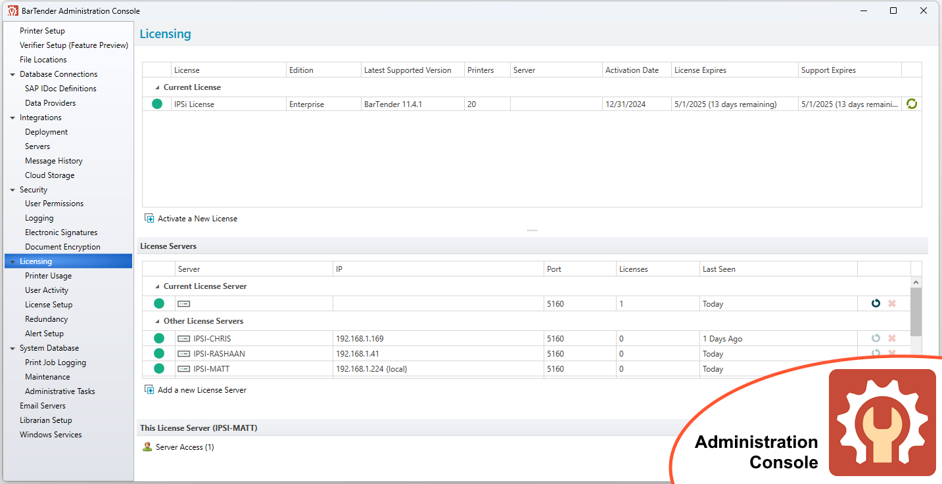Open Printer Setup in the sidebar
The image size is (942, 484).
coord(42,31)
